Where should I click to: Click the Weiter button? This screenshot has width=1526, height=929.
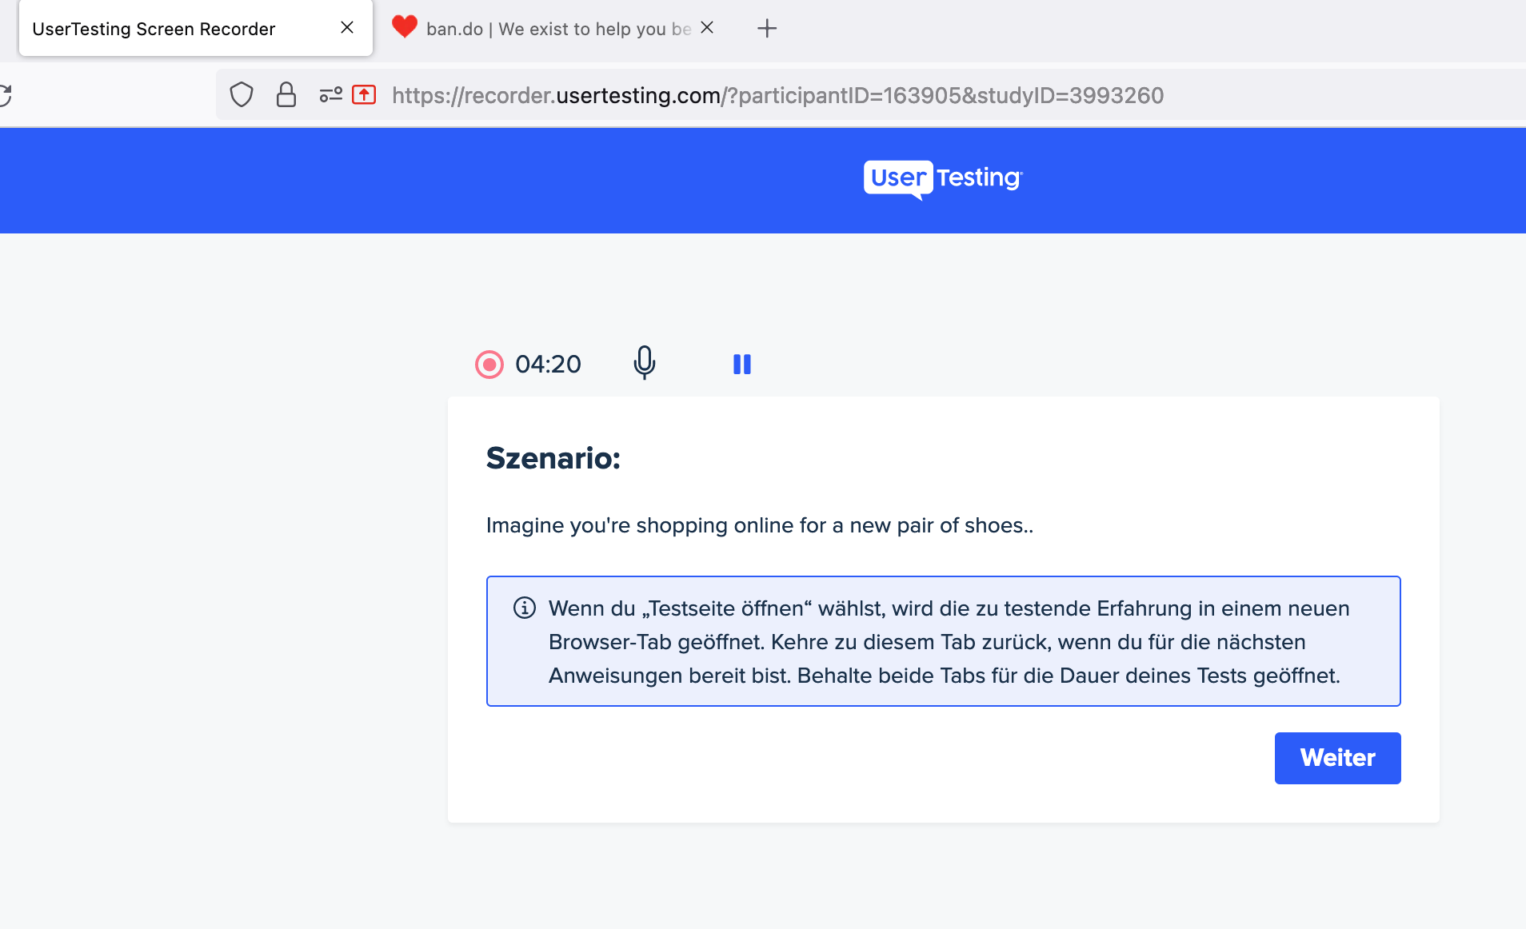coord(1337,758)
